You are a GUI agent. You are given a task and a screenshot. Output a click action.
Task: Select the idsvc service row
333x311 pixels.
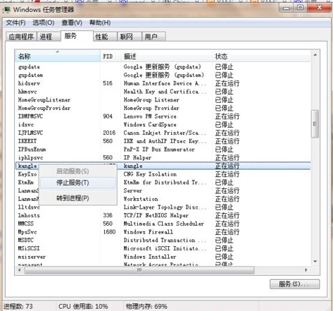(x=163, y=125)
